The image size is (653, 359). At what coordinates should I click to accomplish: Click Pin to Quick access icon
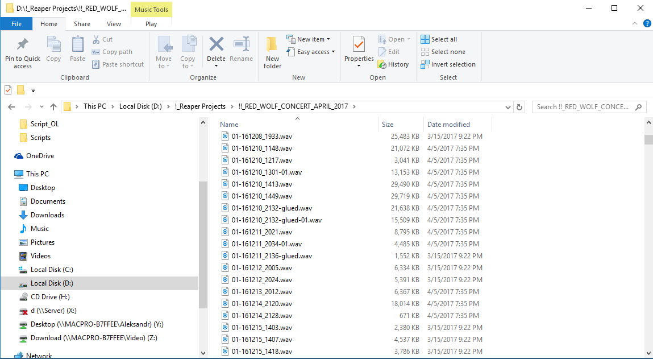click(x=23, y=44)
